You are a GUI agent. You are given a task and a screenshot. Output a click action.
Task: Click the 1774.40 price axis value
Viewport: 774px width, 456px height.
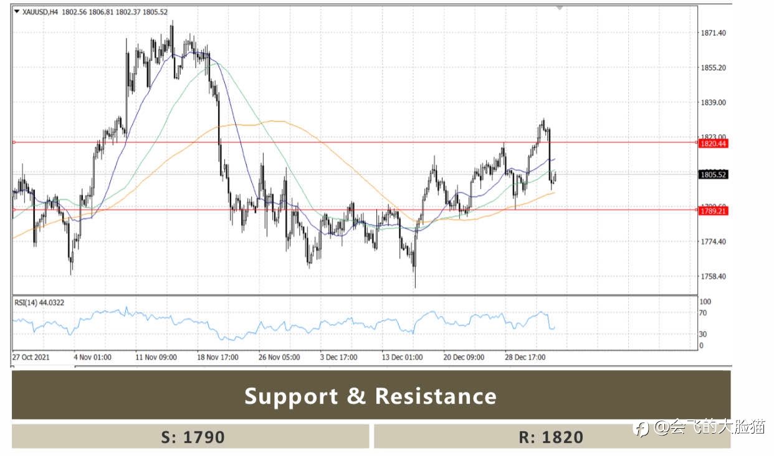[x=713, y=242]
